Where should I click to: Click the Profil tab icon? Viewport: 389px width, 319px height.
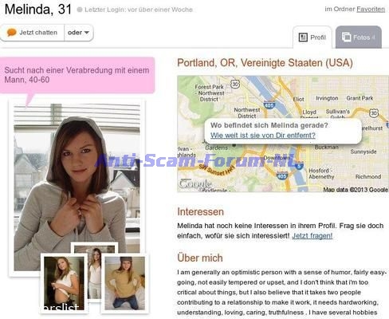point(303,37)
